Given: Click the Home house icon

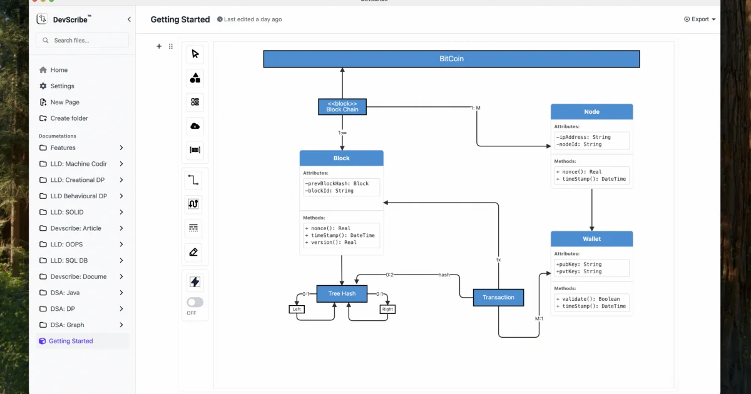Looking at the screenshot, I should coord(43,70).
